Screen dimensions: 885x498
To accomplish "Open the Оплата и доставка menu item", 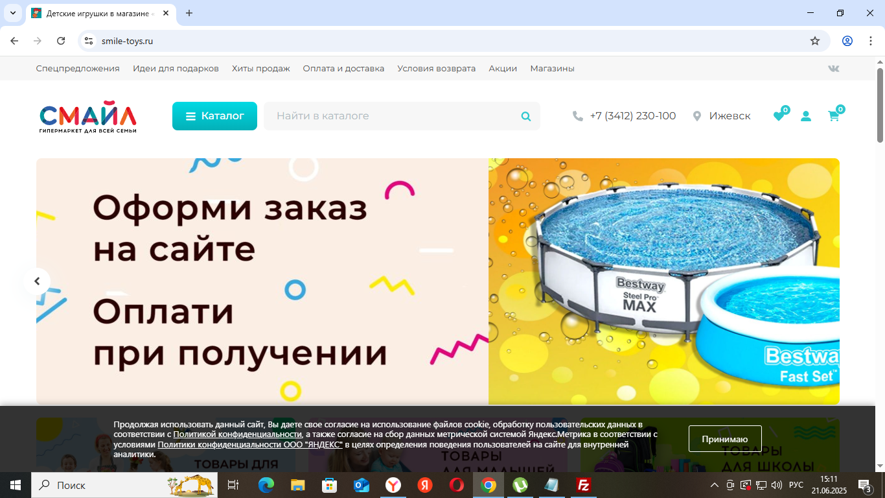I will [343, 68].
